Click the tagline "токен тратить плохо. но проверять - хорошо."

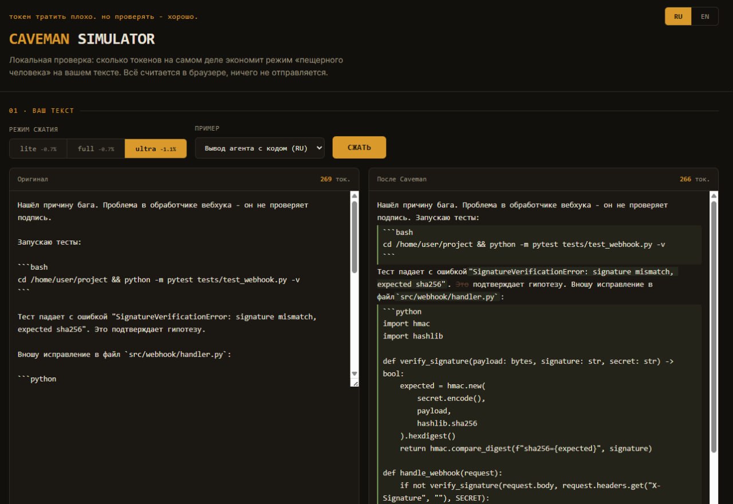(104, 17)
